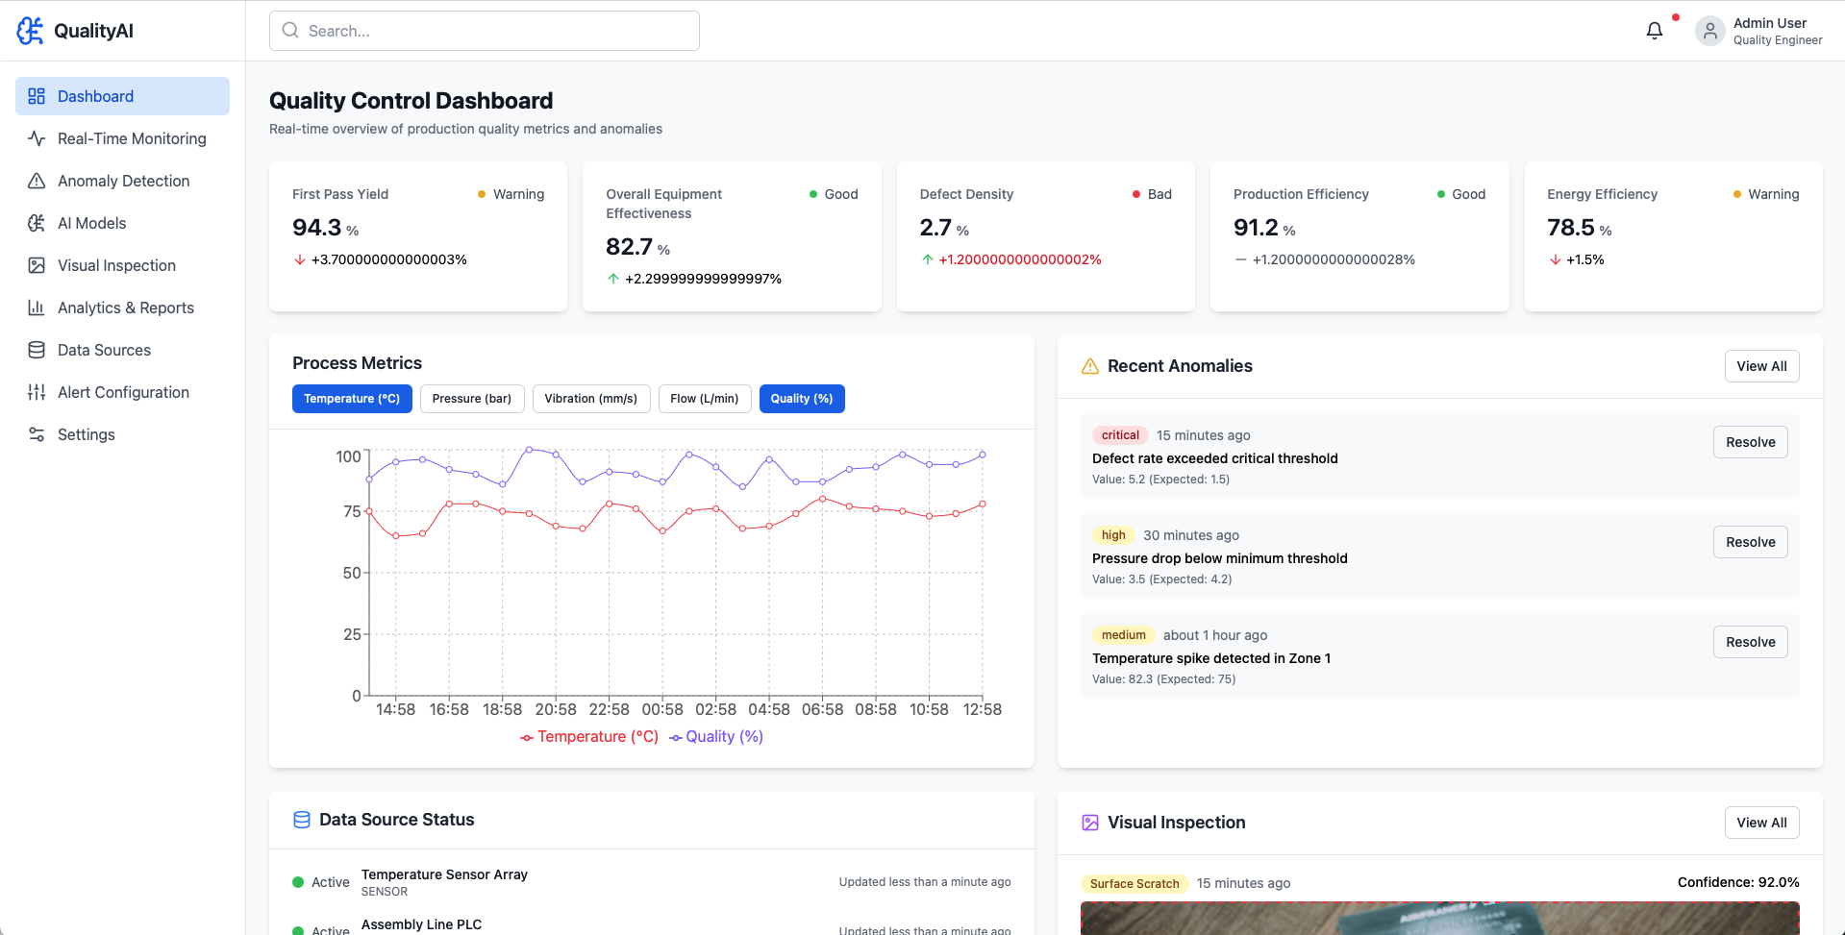
Task: Open the Admin User profile avatar
Action: [x=1709, y=31]
